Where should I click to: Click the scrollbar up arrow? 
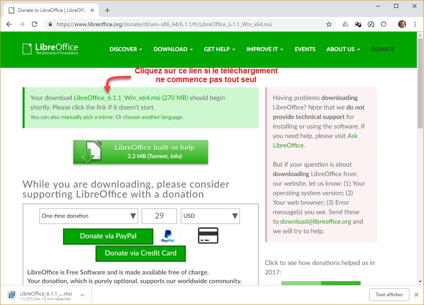[420, 35]
